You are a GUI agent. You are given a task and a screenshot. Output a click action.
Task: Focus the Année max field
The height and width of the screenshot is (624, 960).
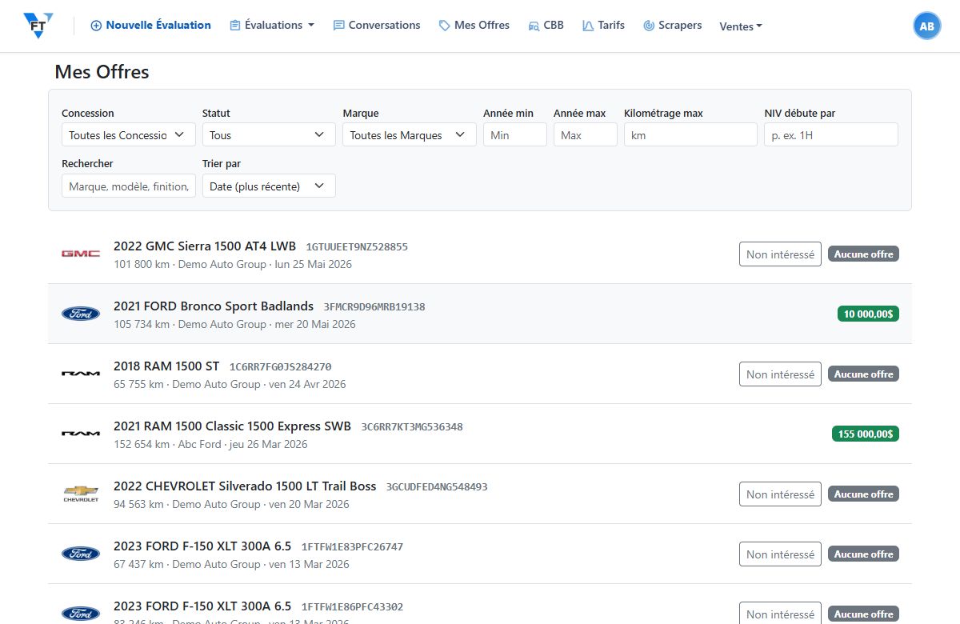586,134
